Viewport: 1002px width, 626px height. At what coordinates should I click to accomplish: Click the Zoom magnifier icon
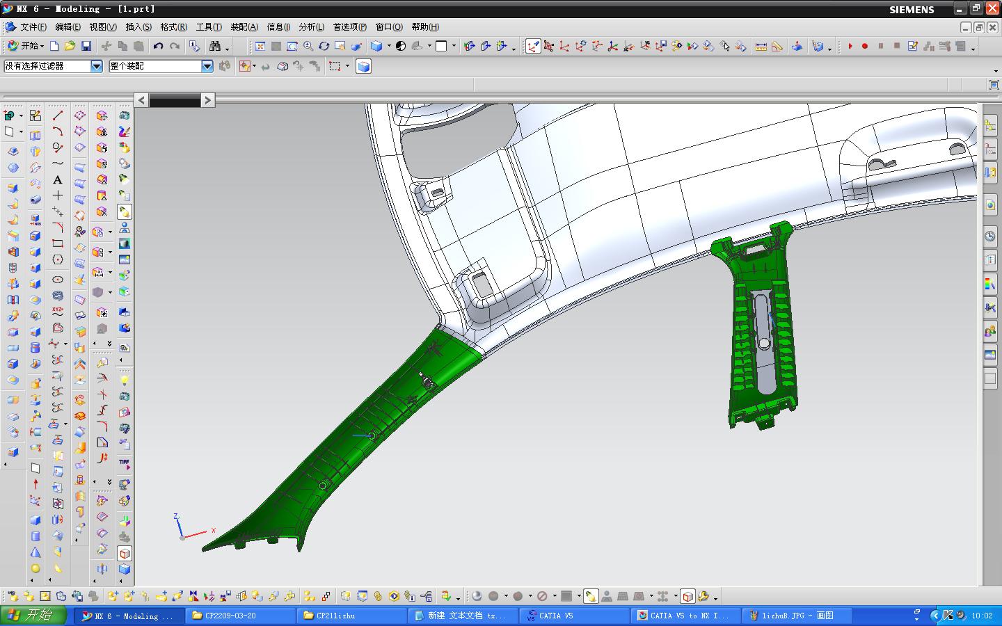tap(308, 46)
